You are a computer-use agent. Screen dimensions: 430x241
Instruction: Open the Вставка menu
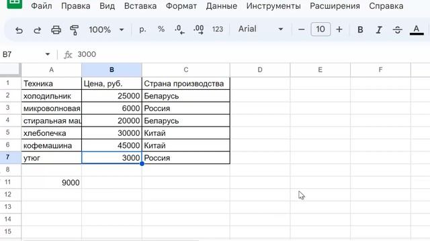[x=140, y=6]
